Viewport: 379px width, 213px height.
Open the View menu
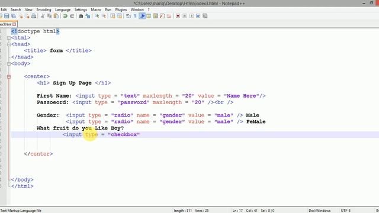pyautogui.click(x=28, y=9)
